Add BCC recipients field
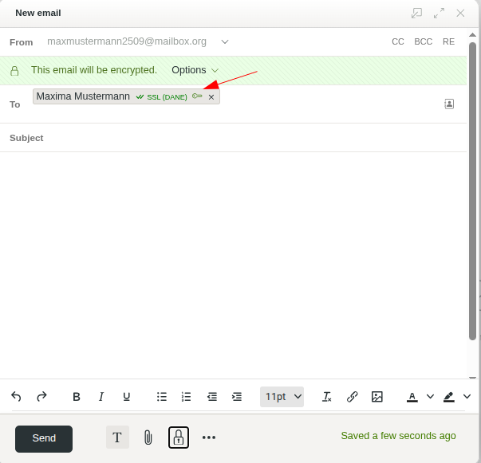Screen dimensions: 481x463 click(x=423, y=41)
